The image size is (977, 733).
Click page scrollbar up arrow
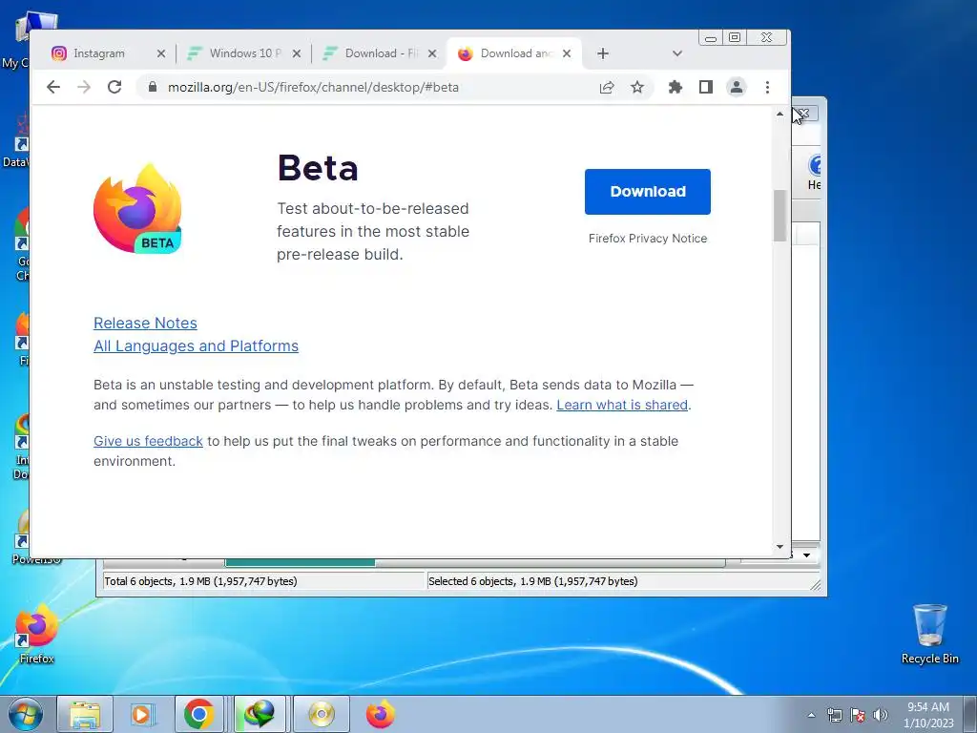780,115
